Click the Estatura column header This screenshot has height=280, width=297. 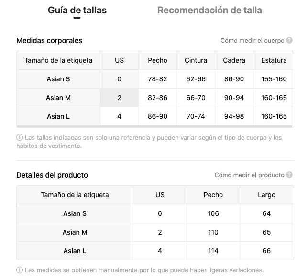[274, 60]
